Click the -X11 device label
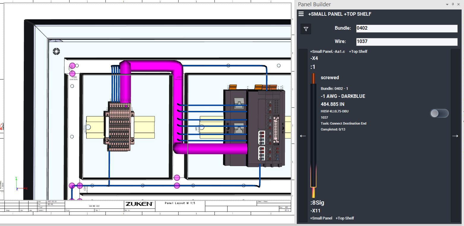The image size is (464, 226). coord(315,211)
